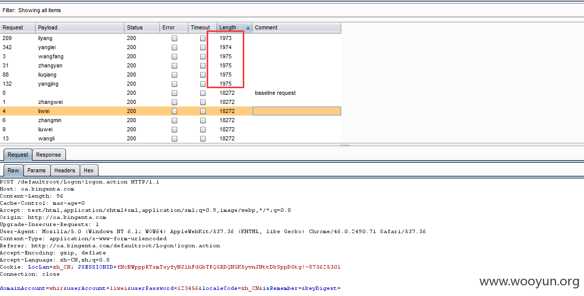
Task: Click length value 1973
Action: (225, 39)
